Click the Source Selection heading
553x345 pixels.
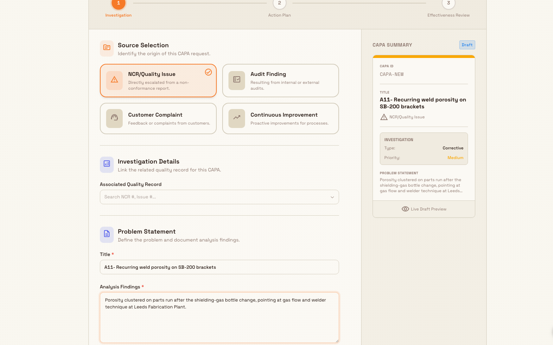[x=143, y=45]
